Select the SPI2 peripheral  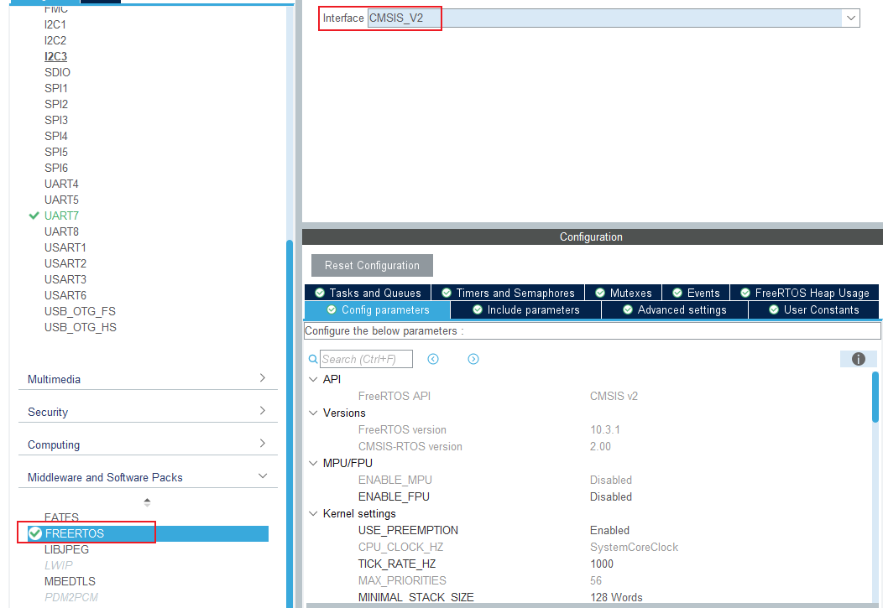tap(56, 104)
